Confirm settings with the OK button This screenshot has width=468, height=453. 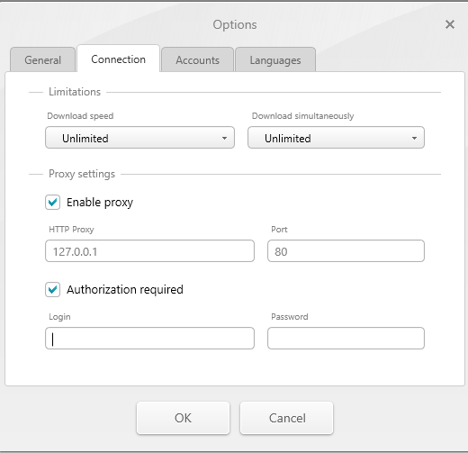(x=183, y=418)
